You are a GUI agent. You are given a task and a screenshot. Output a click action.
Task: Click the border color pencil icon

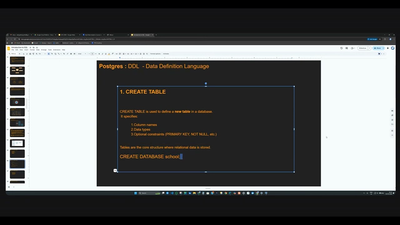67,54
